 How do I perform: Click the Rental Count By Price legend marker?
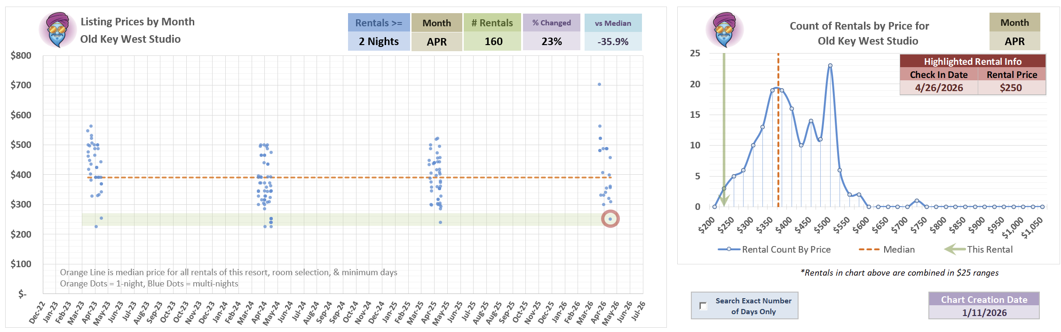coord(729,249)
